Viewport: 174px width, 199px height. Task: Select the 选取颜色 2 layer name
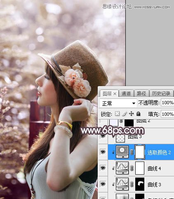click(159, 152)
